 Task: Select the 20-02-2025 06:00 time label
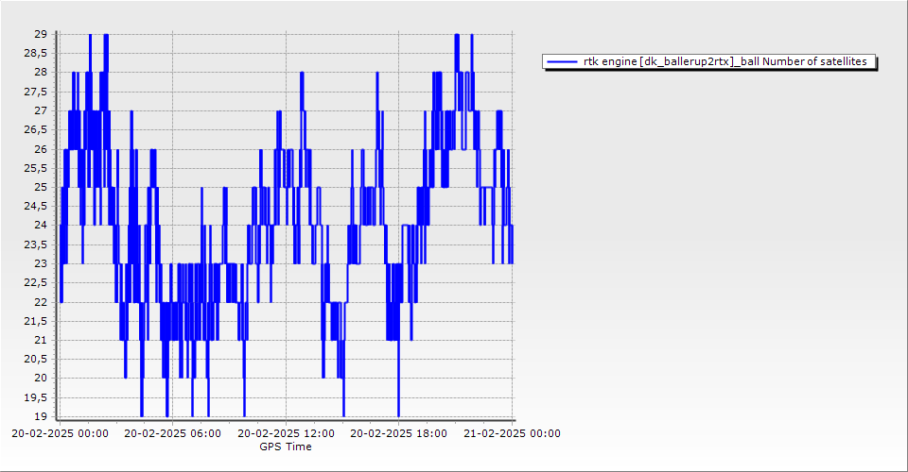(x=173, y=434)
